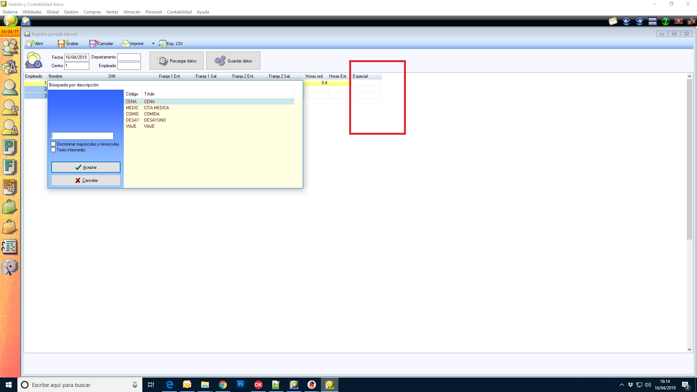Open the Sistema menu
This screenshot has height=392, width=697.
click(x=10, y=12)
